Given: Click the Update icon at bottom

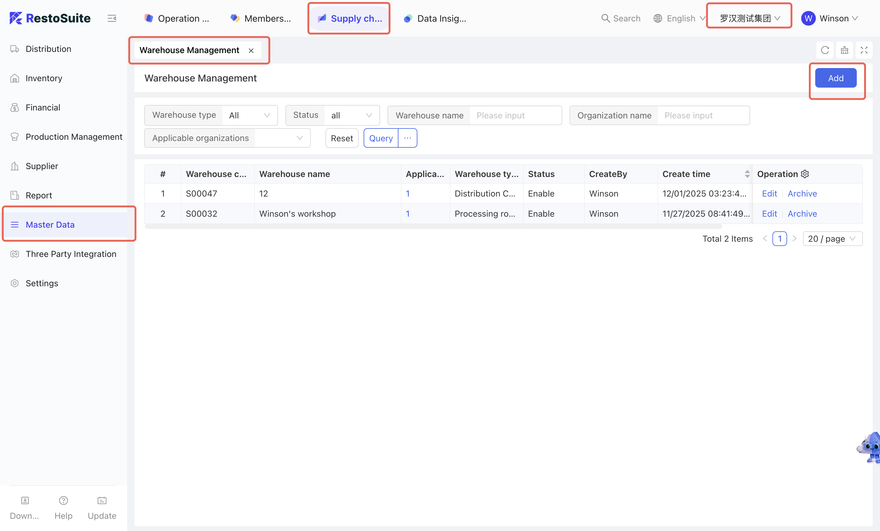Looking at the screenshot, I should tap(102, 500).
